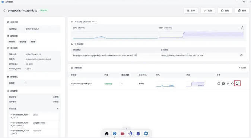The image size is (251, 138).
Task: Open the public photoprism sealos.run address link
Action: 182,56
